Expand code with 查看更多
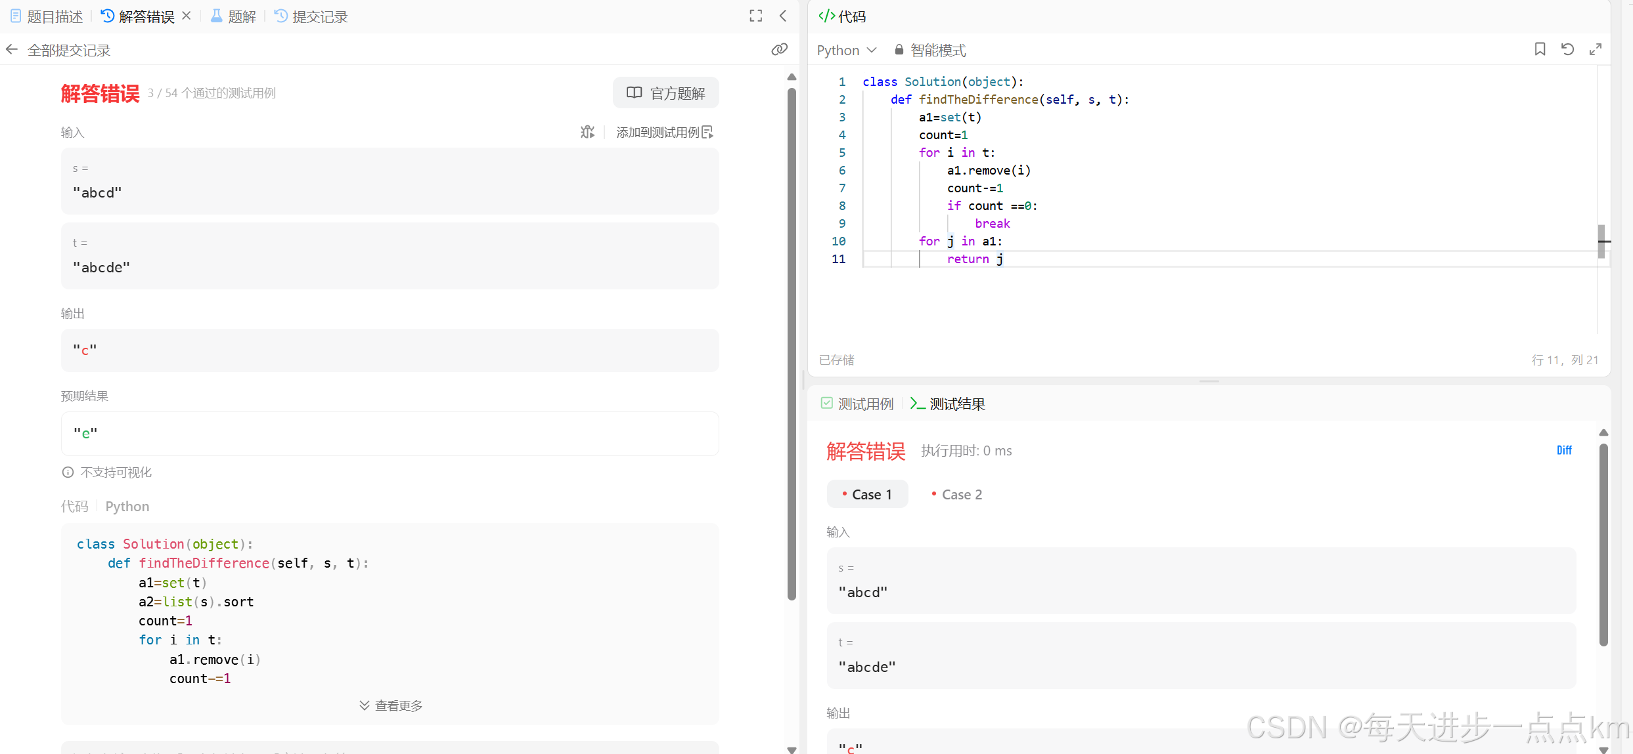1633x754 pixels. tap(391, 706)
